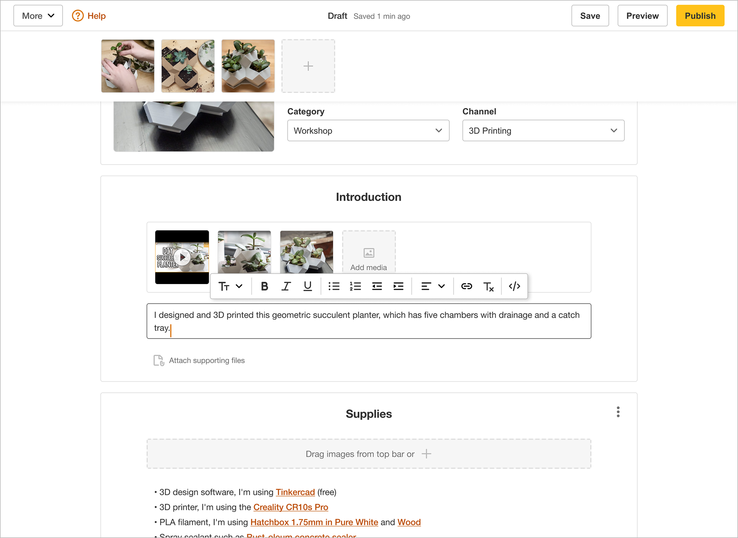The image size is (738, 538).
Task: Add media to the Introduction
Action: click(x=369, y=252)
